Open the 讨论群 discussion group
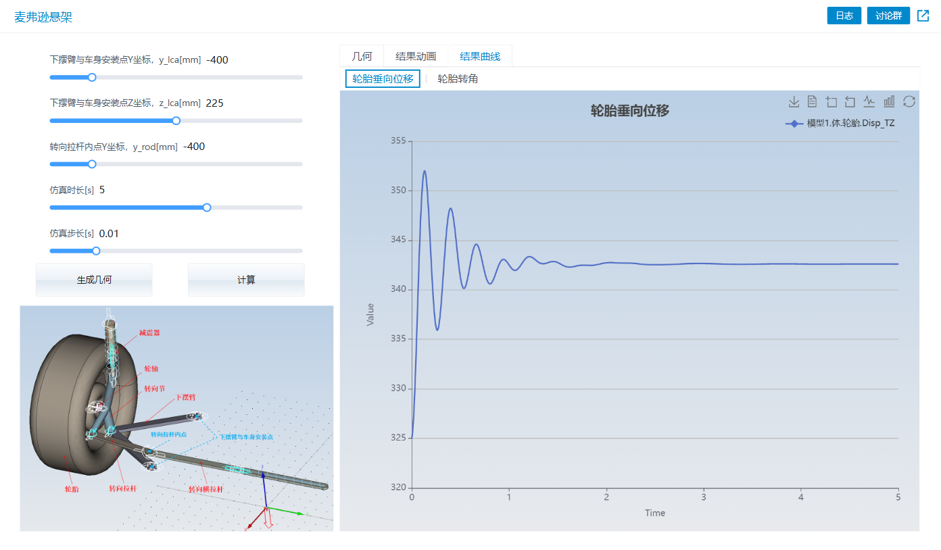941x550 pixels. pos(888,16)
